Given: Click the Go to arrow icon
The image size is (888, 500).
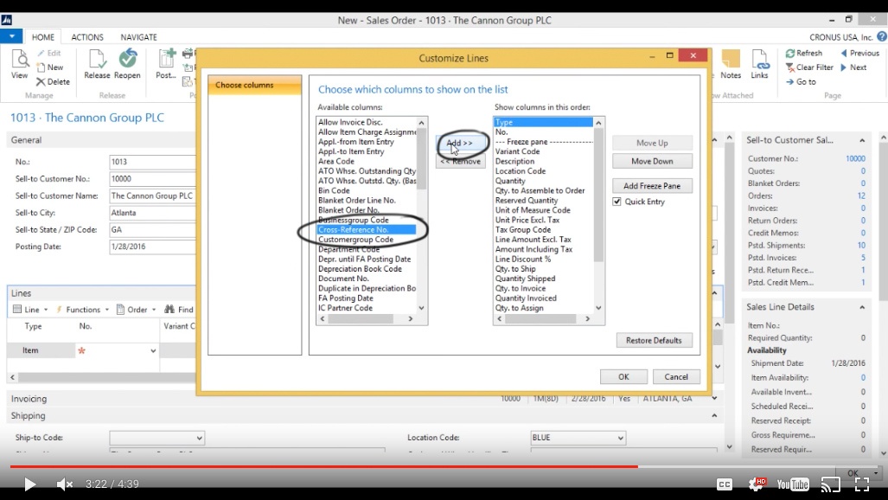Looking at the screenshot, I should click(x=790, y=81).
